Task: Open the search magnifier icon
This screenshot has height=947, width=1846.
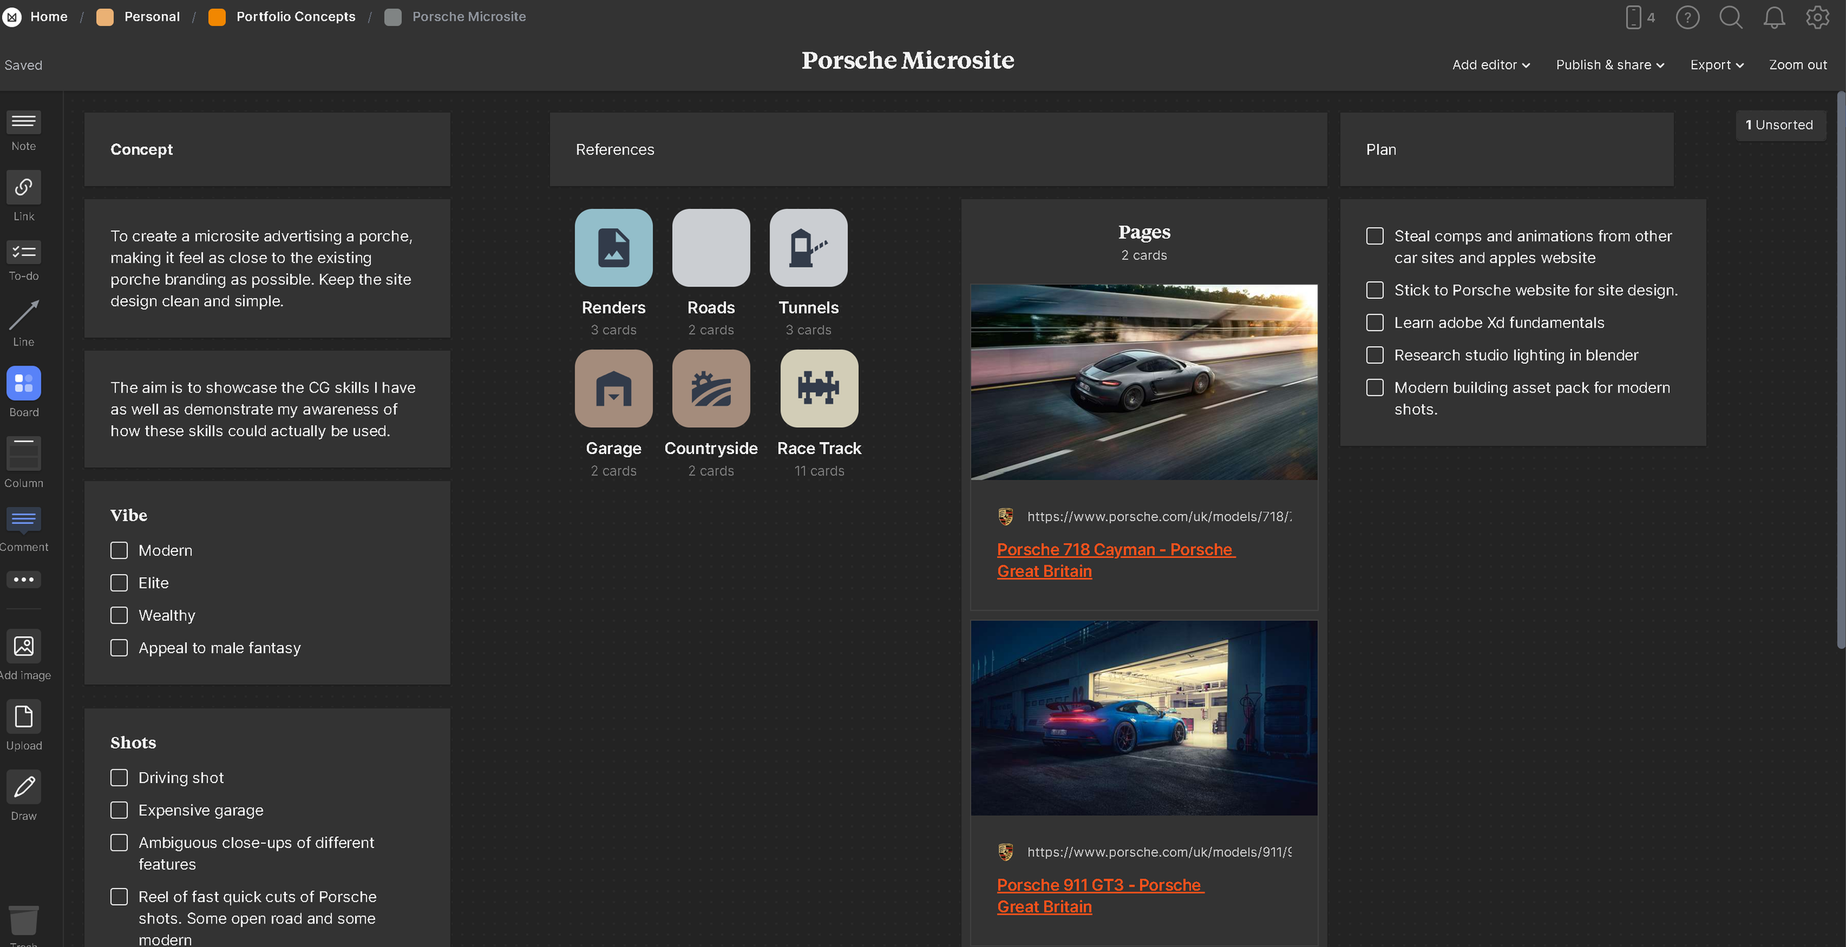Action: tap(1731, 17)
